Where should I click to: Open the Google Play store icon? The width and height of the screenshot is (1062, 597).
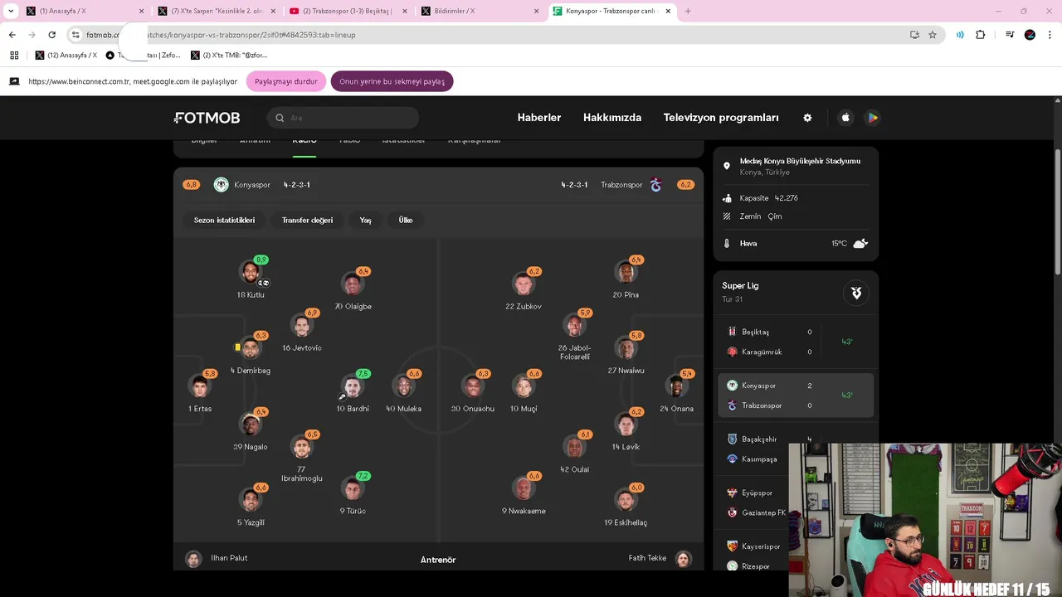coord(872,118)
